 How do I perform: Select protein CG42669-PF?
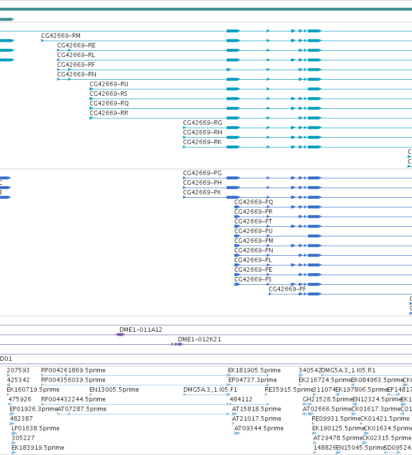coord(288,289)
